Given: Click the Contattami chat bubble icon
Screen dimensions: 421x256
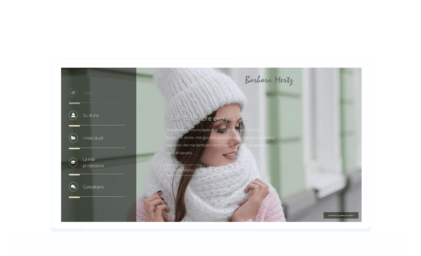Looking at the screenshot, I should coord(73,187).
